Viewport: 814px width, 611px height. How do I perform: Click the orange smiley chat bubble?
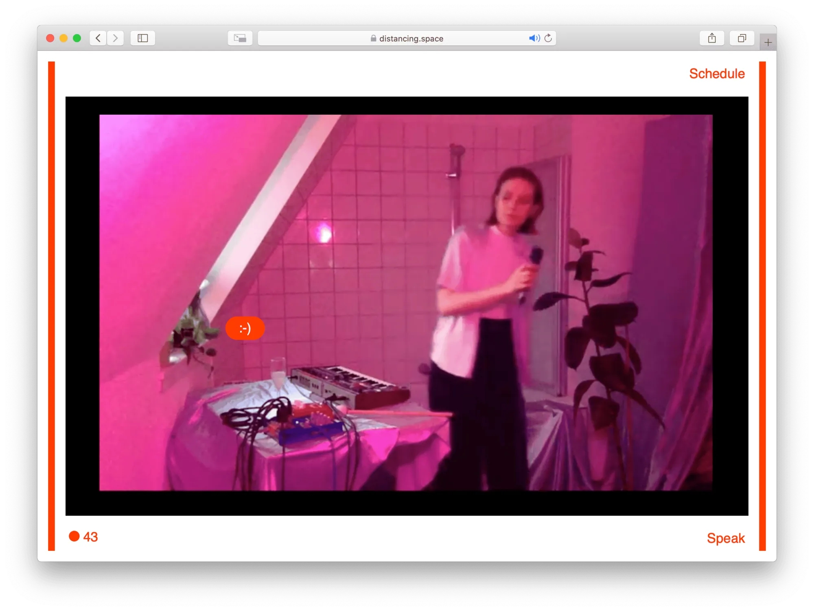245,328
